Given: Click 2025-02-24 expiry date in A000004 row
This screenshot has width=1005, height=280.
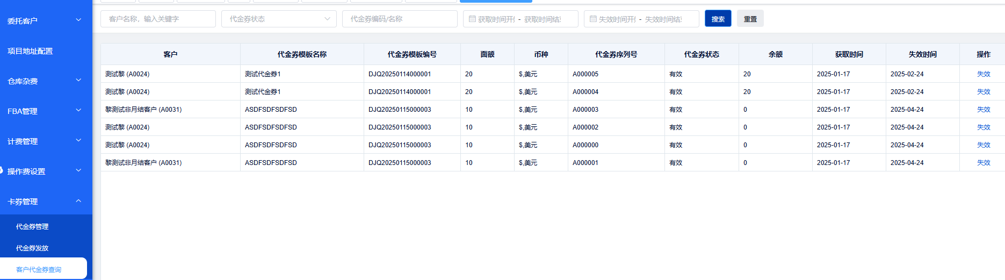Looking at the screenshot, I should tap(907, 92).
